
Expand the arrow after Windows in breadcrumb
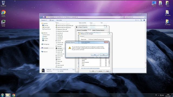tap(71, 17)
